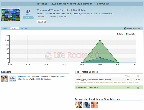Click 202 more views from StumbleUpon text
144x110 pixels.
[72, 4]
